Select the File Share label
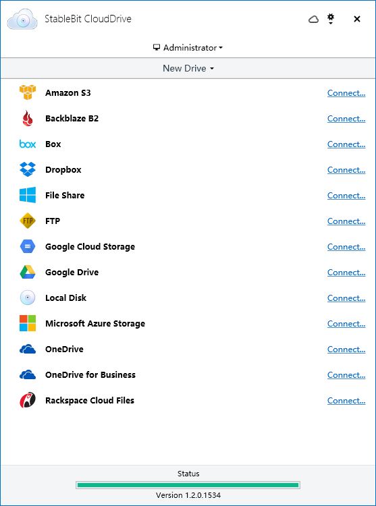 [x=65, y=195]
